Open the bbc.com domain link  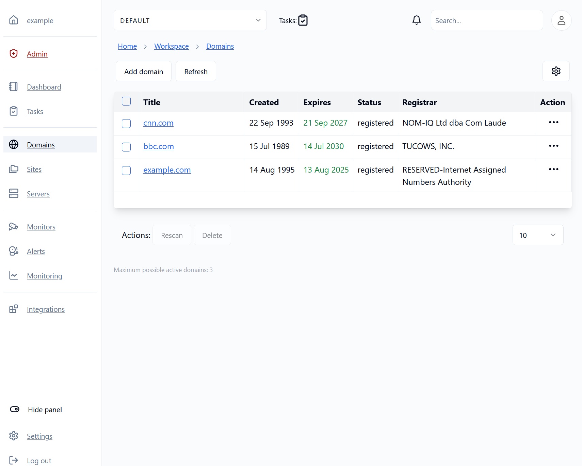[159, 146]
